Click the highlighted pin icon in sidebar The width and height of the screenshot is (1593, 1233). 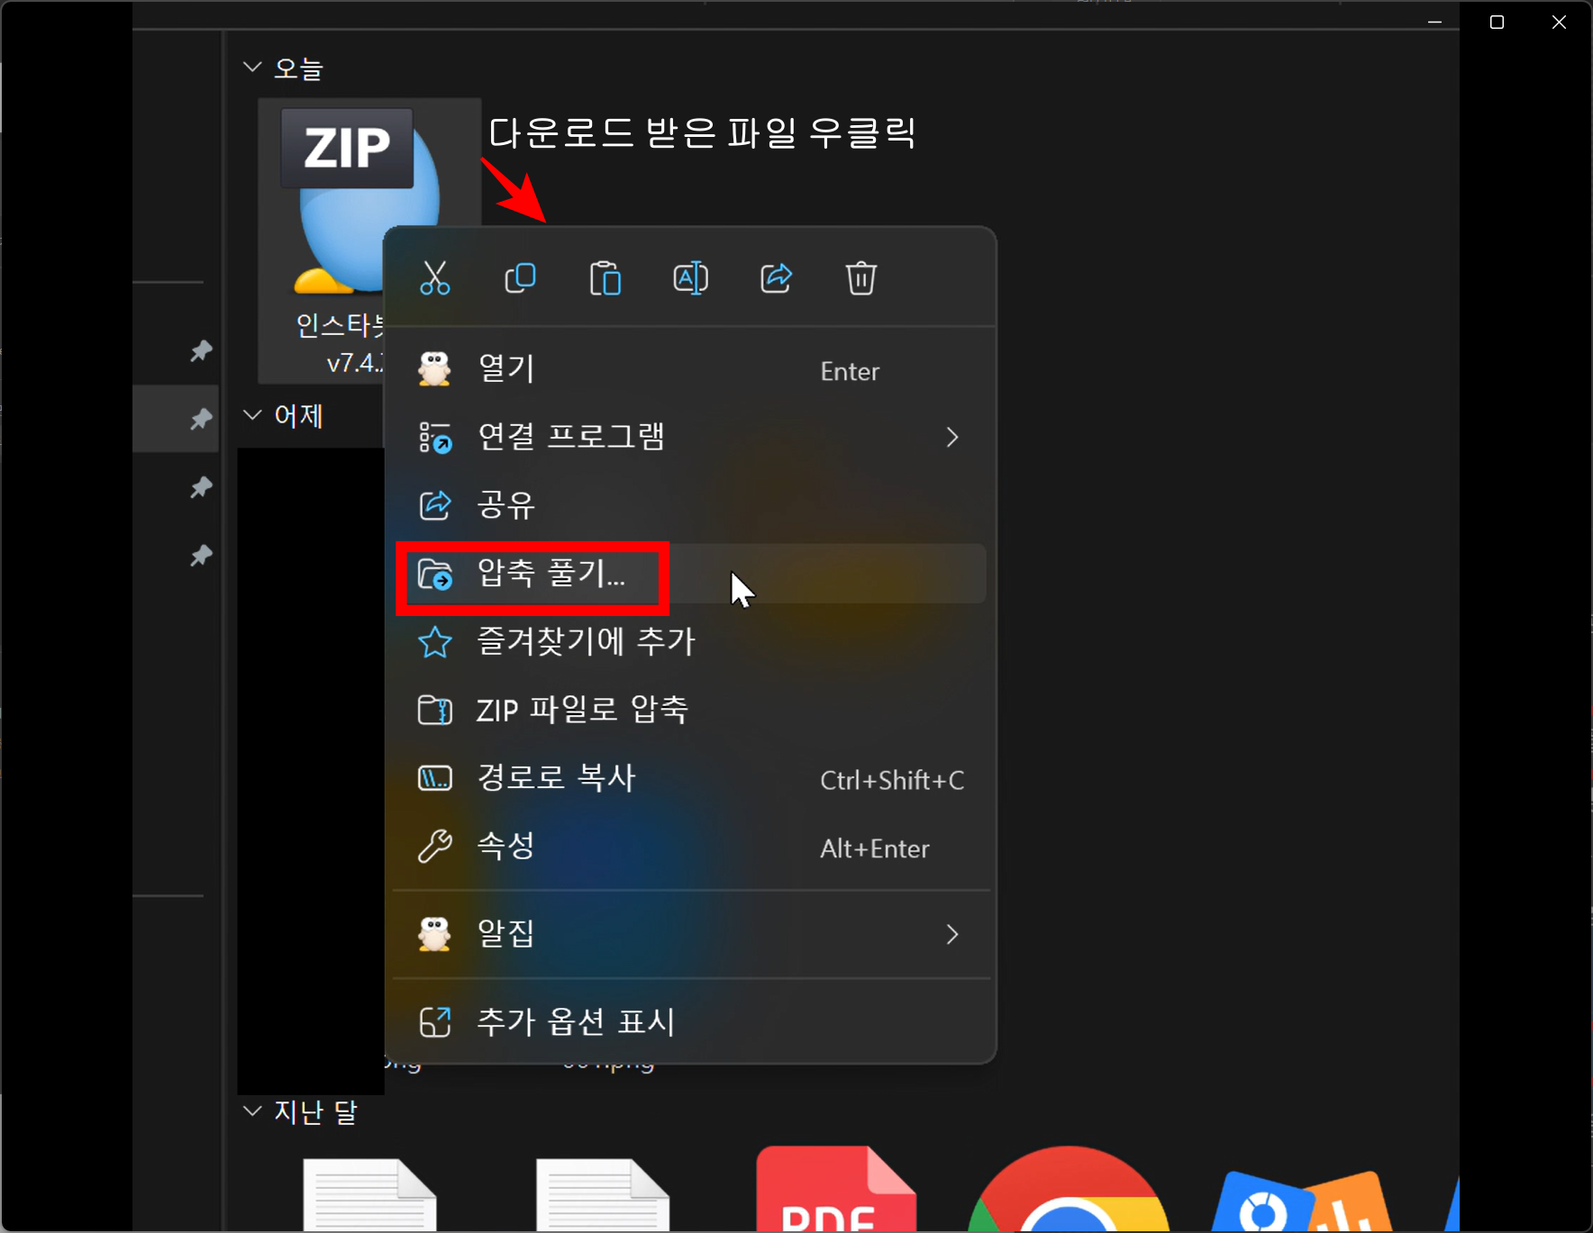201,419
